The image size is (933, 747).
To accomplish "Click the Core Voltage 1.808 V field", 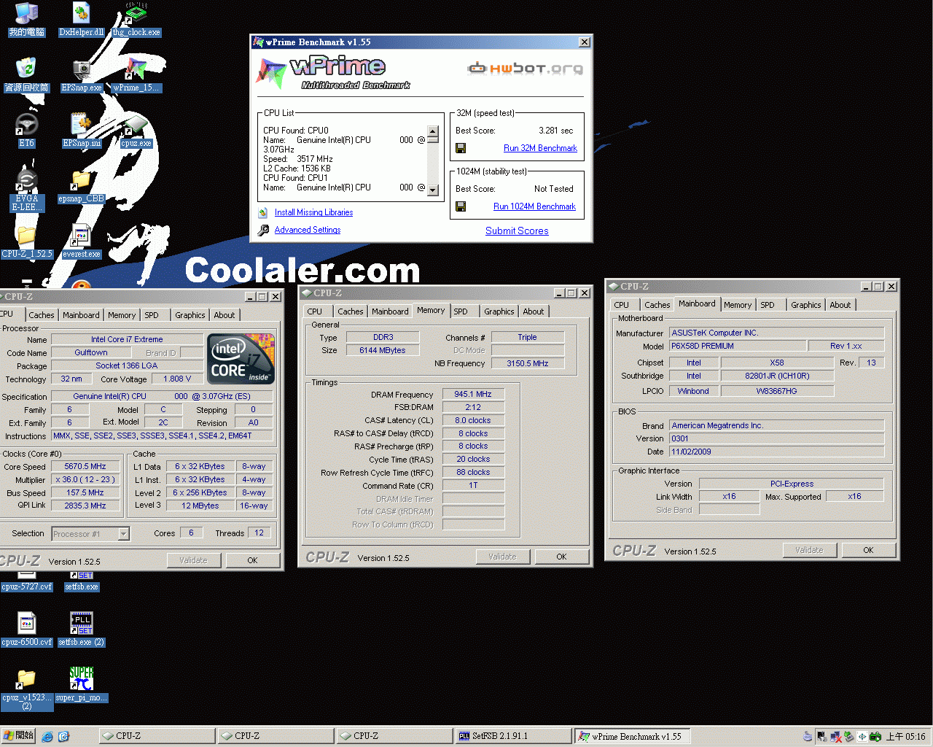I will 178,379.
